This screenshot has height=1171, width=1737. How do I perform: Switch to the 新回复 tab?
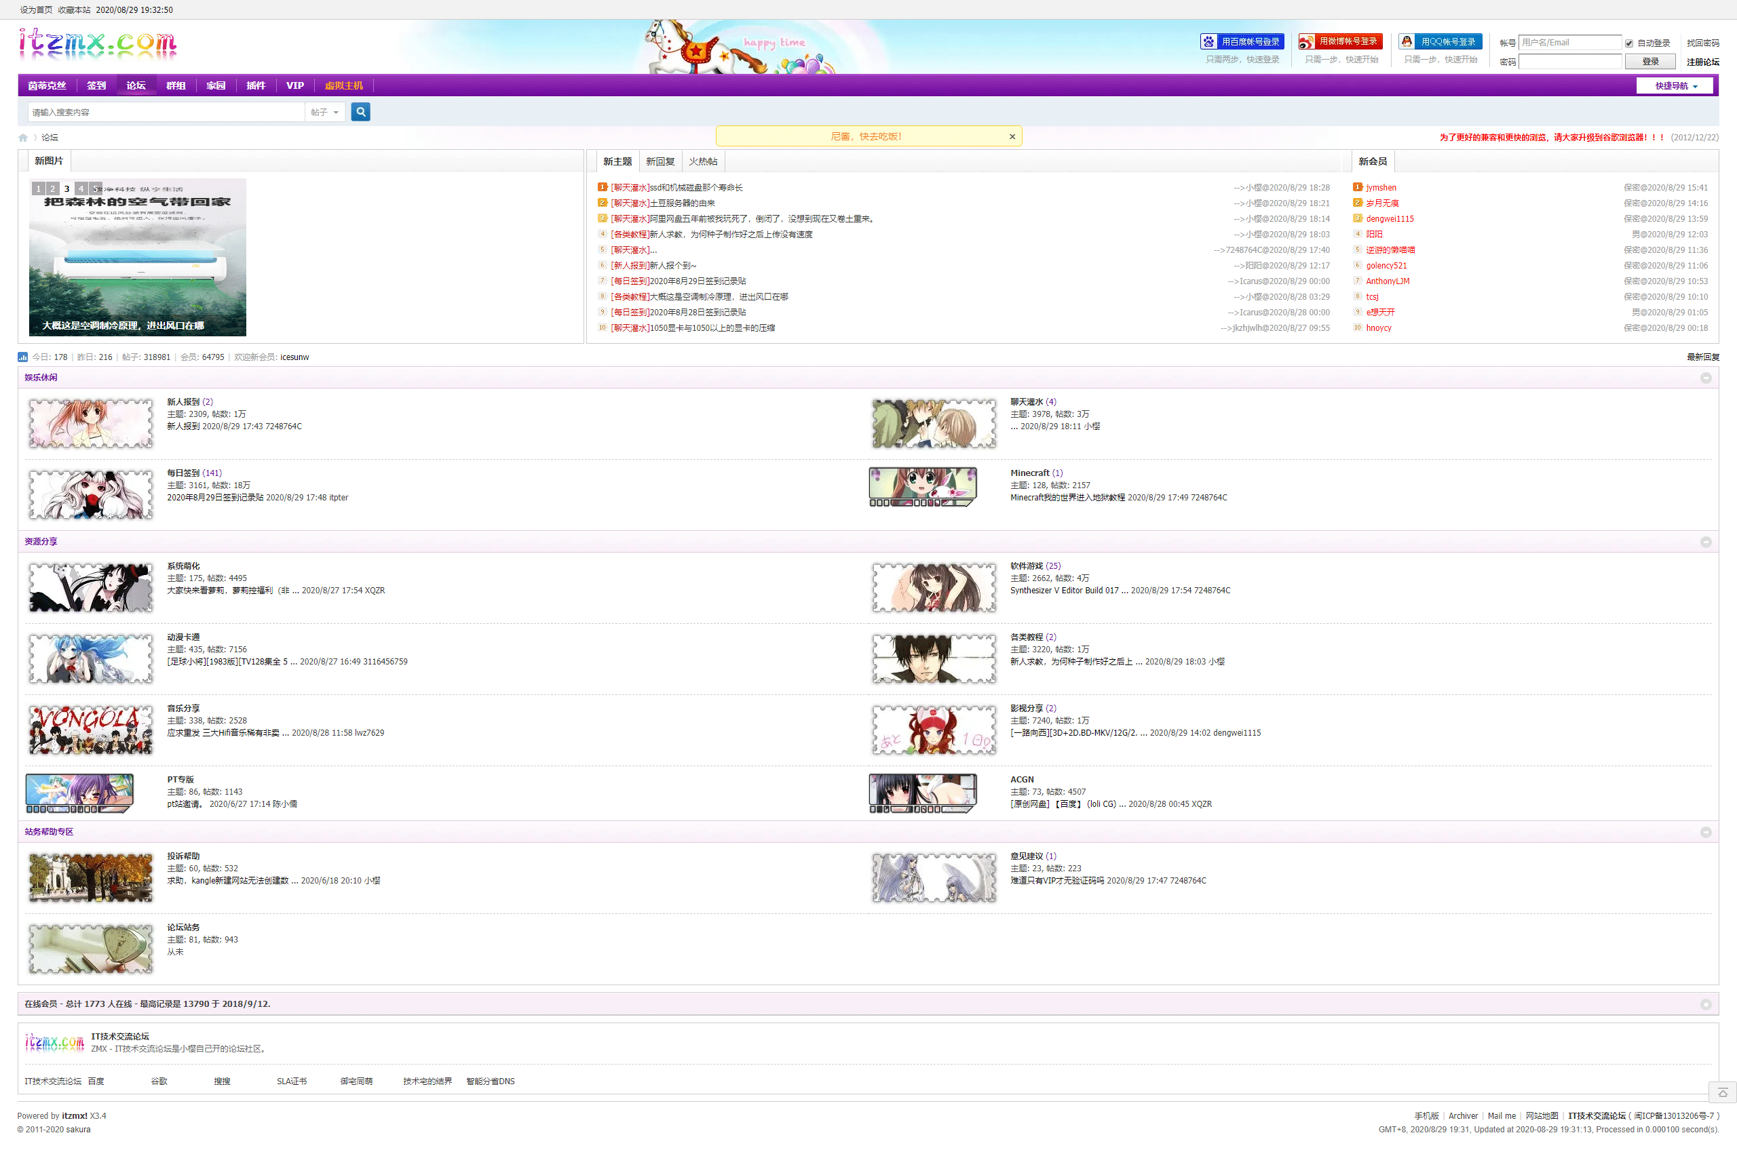(x=660, y=161)
